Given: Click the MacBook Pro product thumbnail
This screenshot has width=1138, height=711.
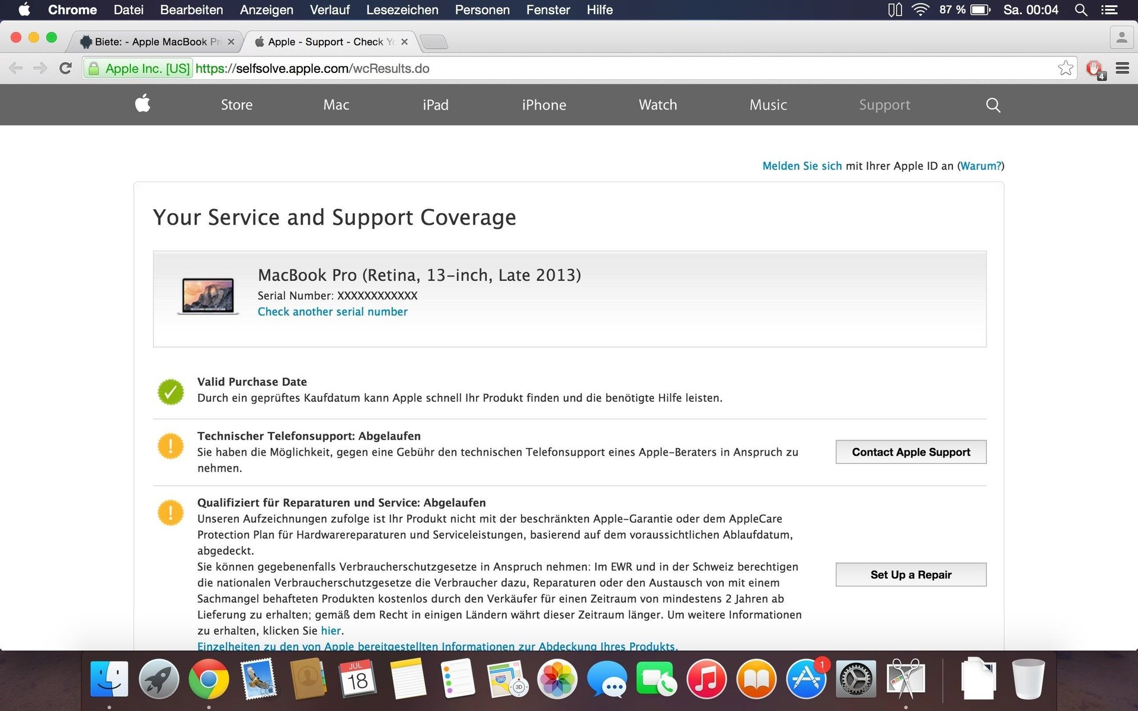Looking at the screenshot, I should click(x=208, y=296).
